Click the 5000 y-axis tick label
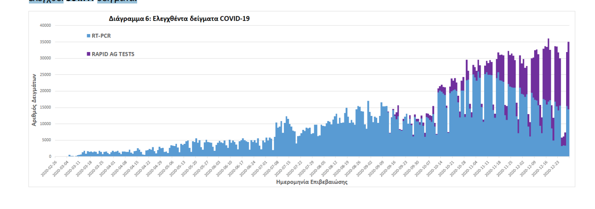Viewport: 595px width, 209px height. coord(46,140)
